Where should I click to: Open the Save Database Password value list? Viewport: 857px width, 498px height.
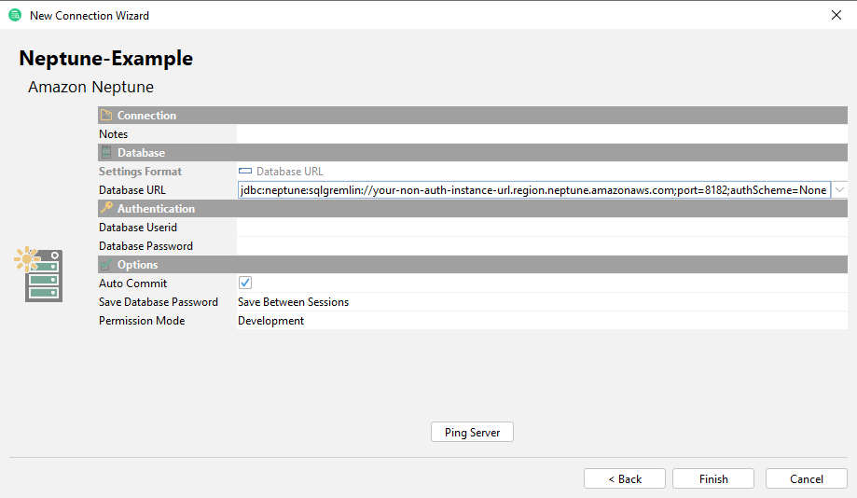tap(542, 302)
